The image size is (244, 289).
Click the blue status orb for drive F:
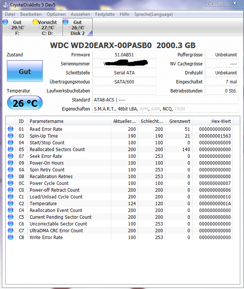pos(5,22)
